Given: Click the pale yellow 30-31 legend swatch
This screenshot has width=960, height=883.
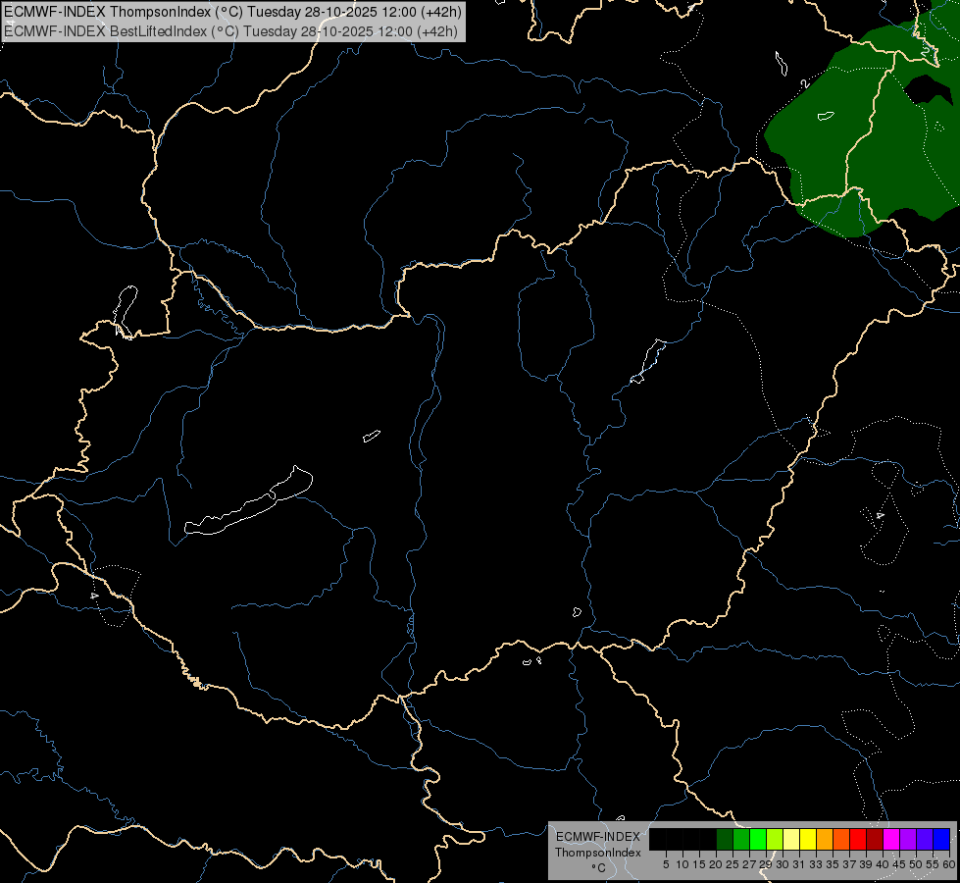Looking at the screenshot, I should (791, 840).
